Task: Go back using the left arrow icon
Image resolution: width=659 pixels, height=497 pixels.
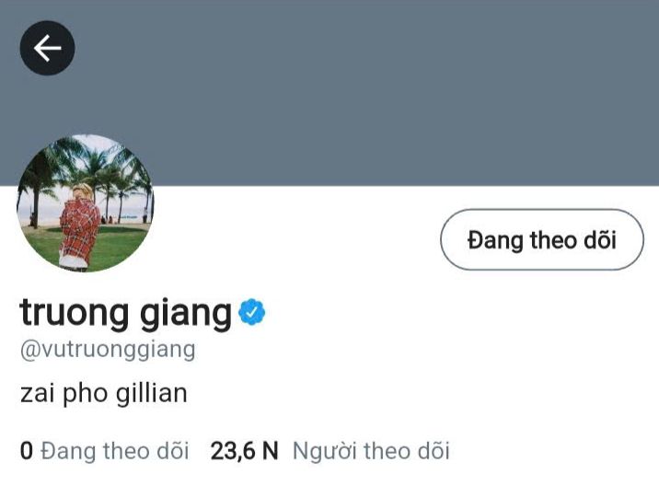Action: (47, 48)
